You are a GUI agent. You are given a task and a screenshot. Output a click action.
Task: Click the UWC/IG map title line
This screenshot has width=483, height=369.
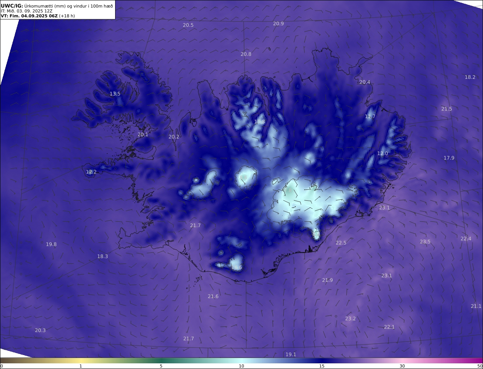tap(57, 5)
